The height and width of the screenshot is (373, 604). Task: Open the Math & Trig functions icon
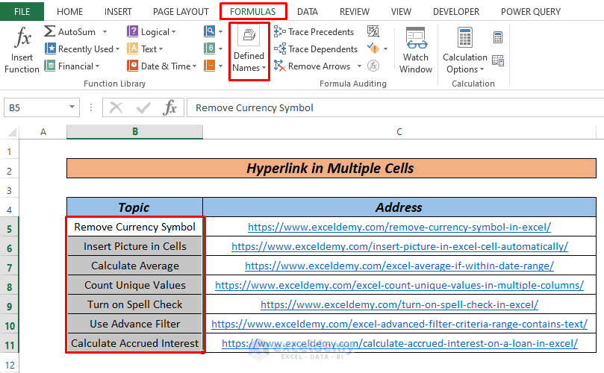[x=210, y=48]
